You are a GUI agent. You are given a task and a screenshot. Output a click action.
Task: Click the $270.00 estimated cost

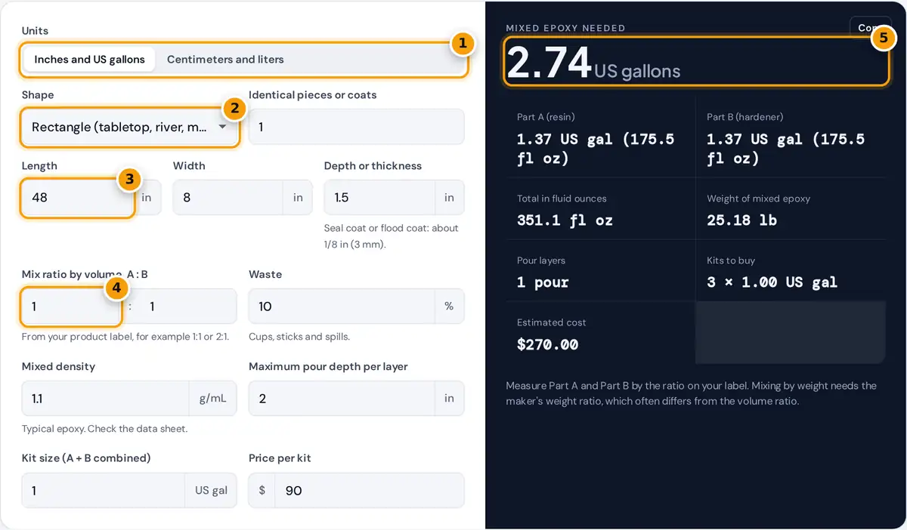click(548, 344)
